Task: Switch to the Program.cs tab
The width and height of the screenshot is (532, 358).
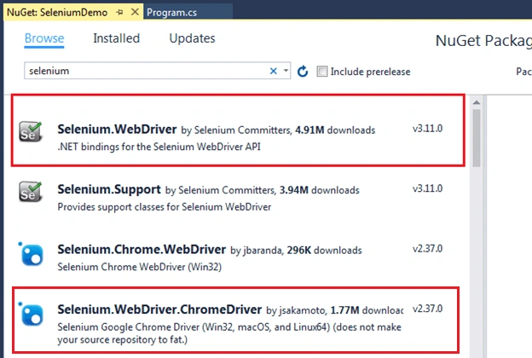Action: 171,13
